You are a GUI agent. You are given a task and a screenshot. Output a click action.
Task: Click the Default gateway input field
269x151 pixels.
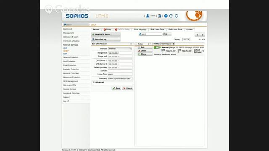pyautogui.click(x=120, y=68)
